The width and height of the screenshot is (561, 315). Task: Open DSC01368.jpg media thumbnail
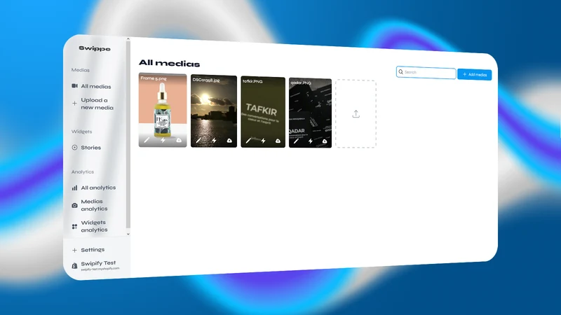[x=214, y=111]
